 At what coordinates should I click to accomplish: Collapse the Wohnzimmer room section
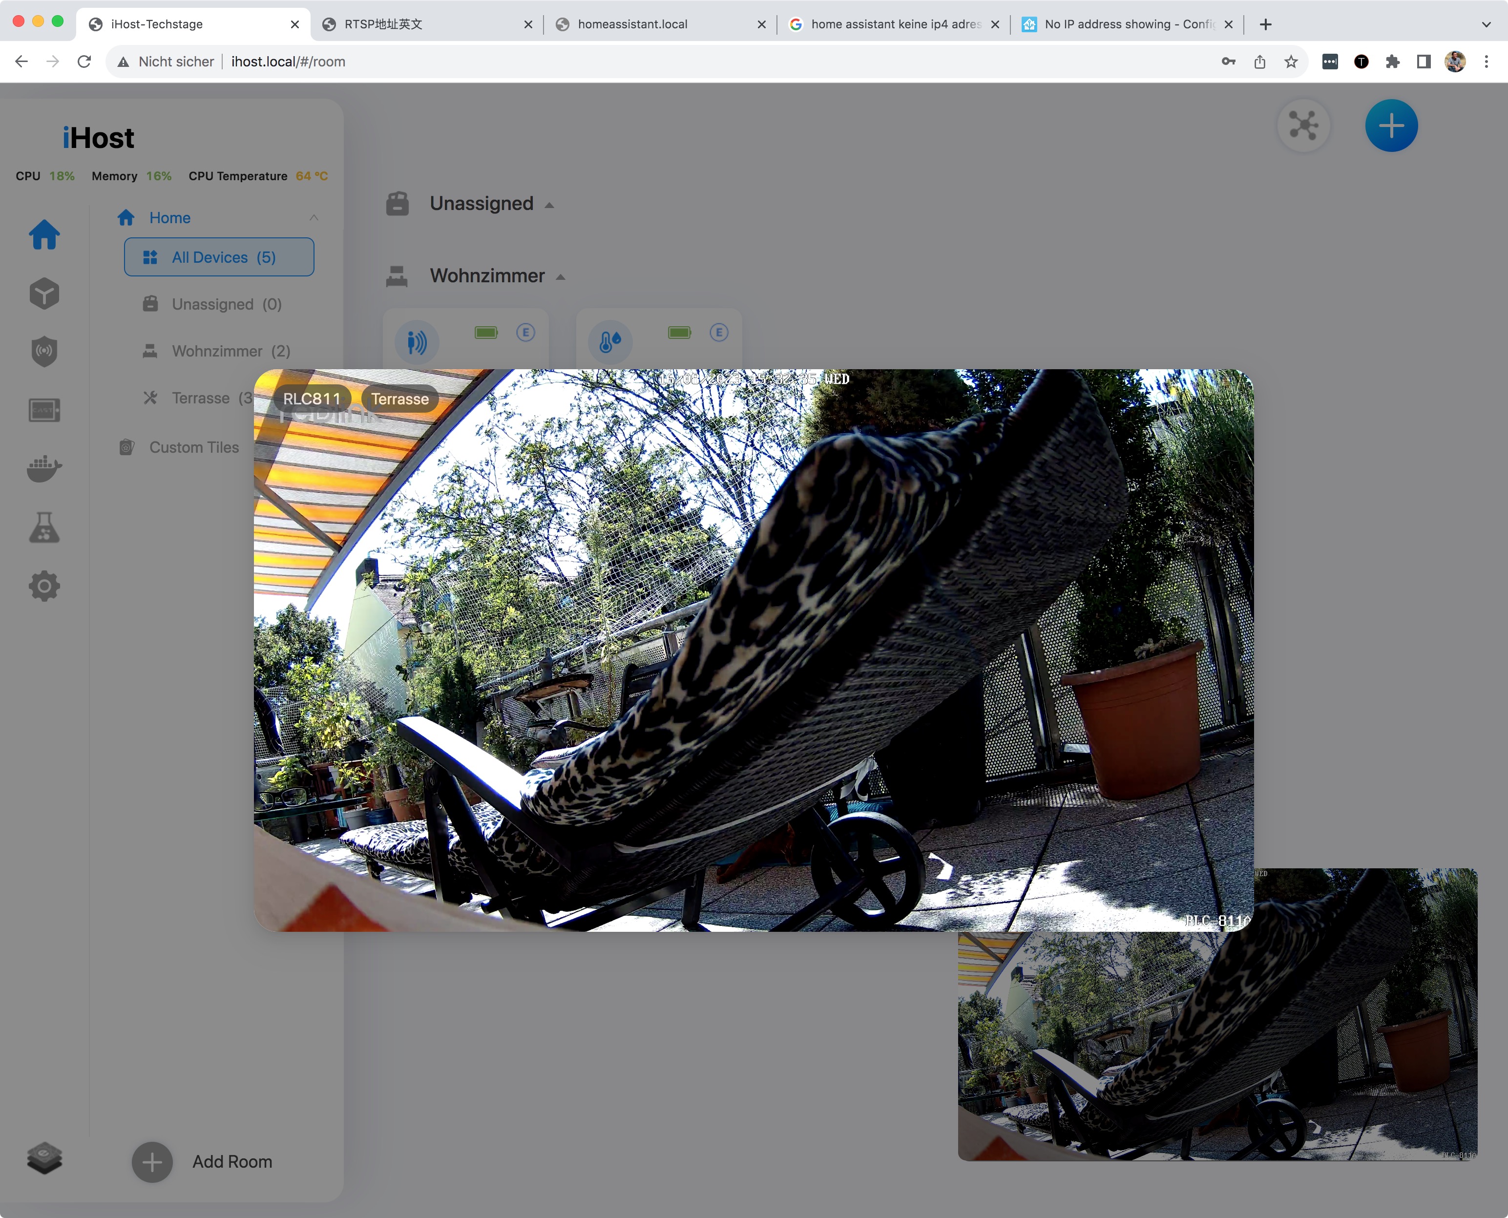[x=561, y=277]
